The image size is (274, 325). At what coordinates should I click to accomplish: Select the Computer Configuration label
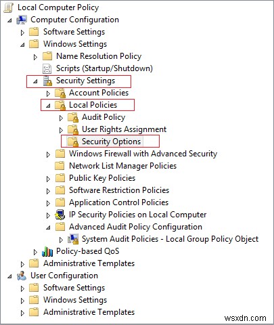[x=74, y=20]
